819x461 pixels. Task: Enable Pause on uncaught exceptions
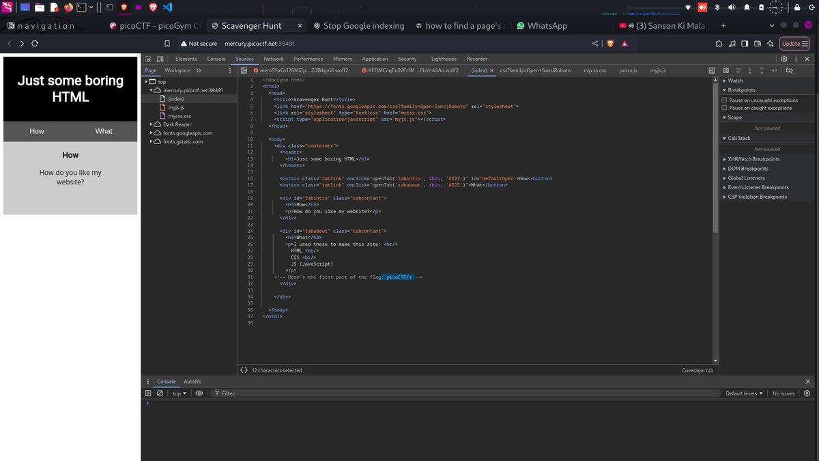tap(724, 100)
